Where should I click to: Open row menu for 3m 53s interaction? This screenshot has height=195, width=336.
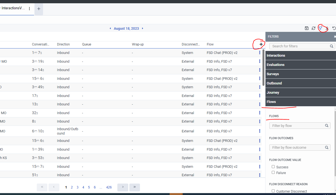pyautogui.click(x=260, y=158)
